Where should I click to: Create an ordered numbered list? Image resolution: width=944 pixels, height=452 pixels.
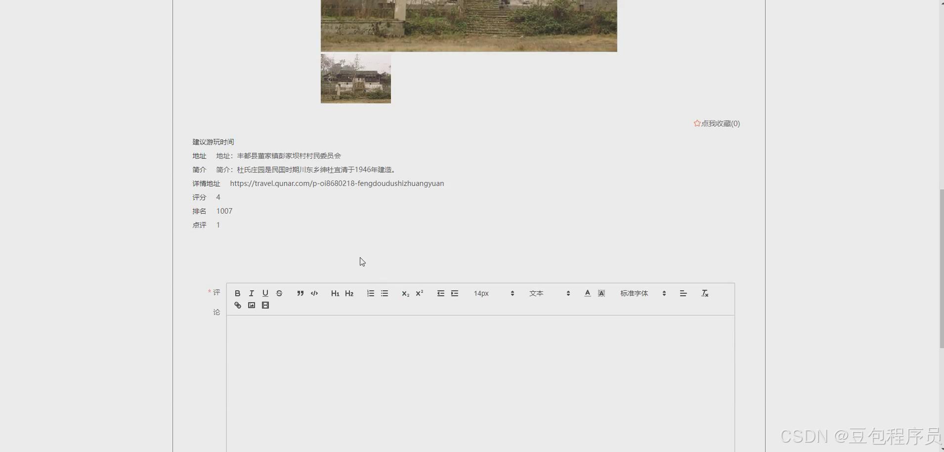(370, 293)
